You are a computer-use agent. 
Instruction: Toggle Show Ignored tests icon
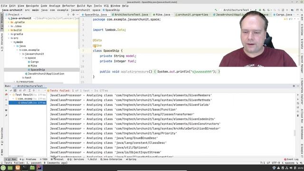pos(15,91)
